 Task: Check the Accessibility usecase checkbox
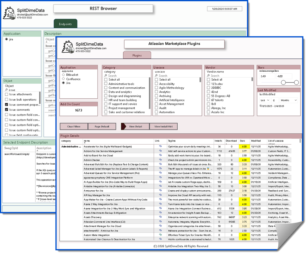click(x=156, y=84)
